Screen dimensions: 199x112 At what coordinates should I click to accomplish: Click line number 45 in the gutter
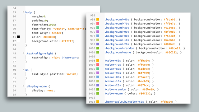(x=14, y=54)
